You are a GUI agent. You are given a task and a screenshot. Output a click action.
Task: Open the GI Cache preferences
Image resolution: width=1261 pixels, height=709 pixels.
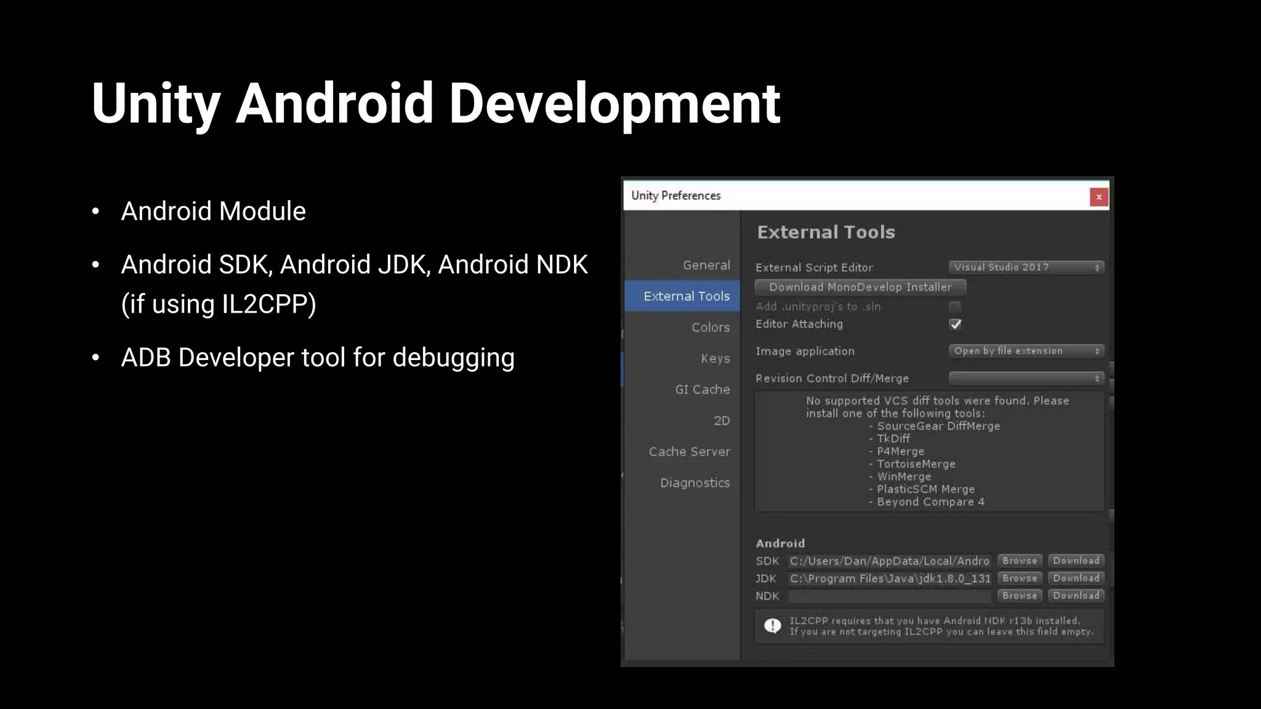click(x=703, y=390)
